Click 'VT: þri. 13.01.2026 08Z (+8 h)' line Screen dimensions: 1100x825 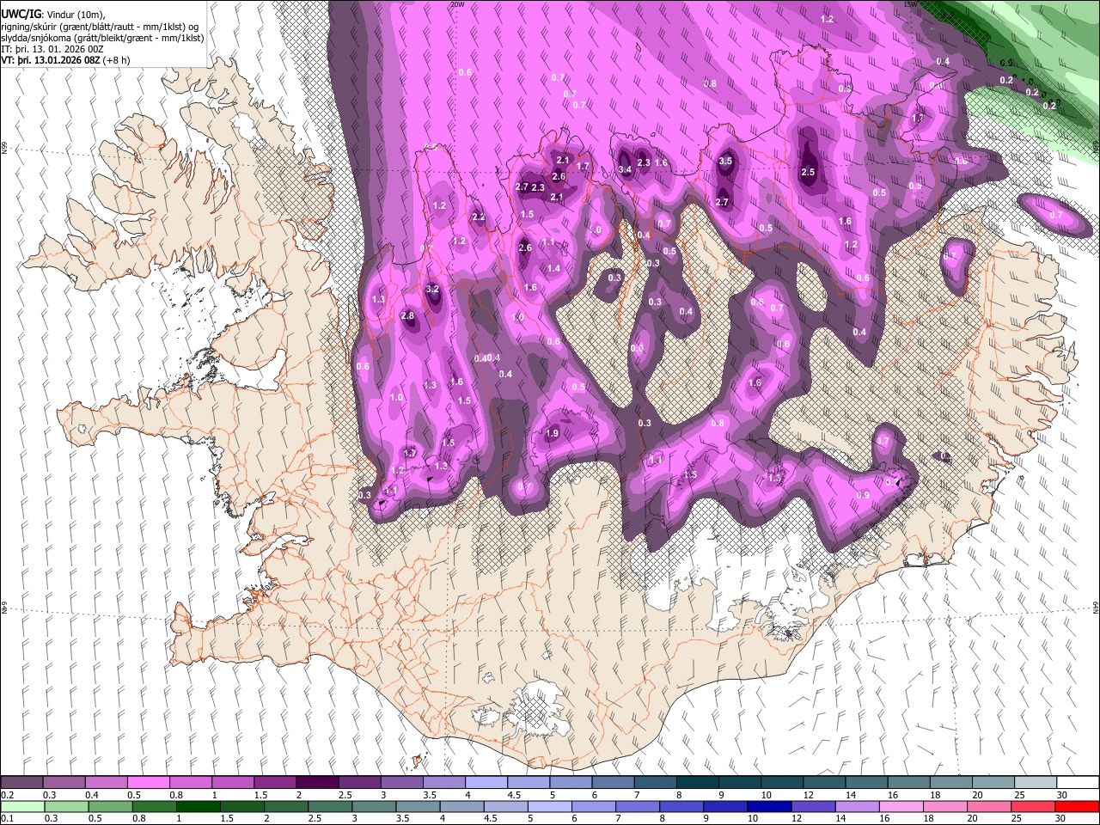tap(65, 60)
